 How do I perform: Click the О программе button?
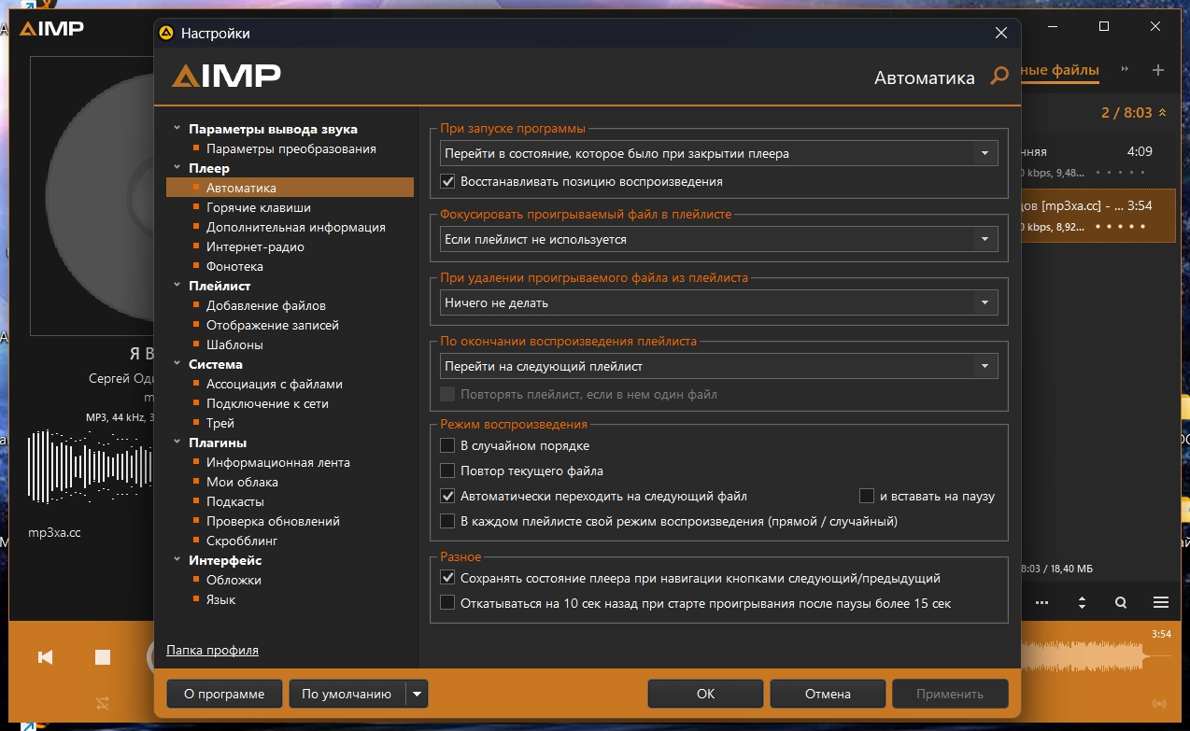click(224, 694)
